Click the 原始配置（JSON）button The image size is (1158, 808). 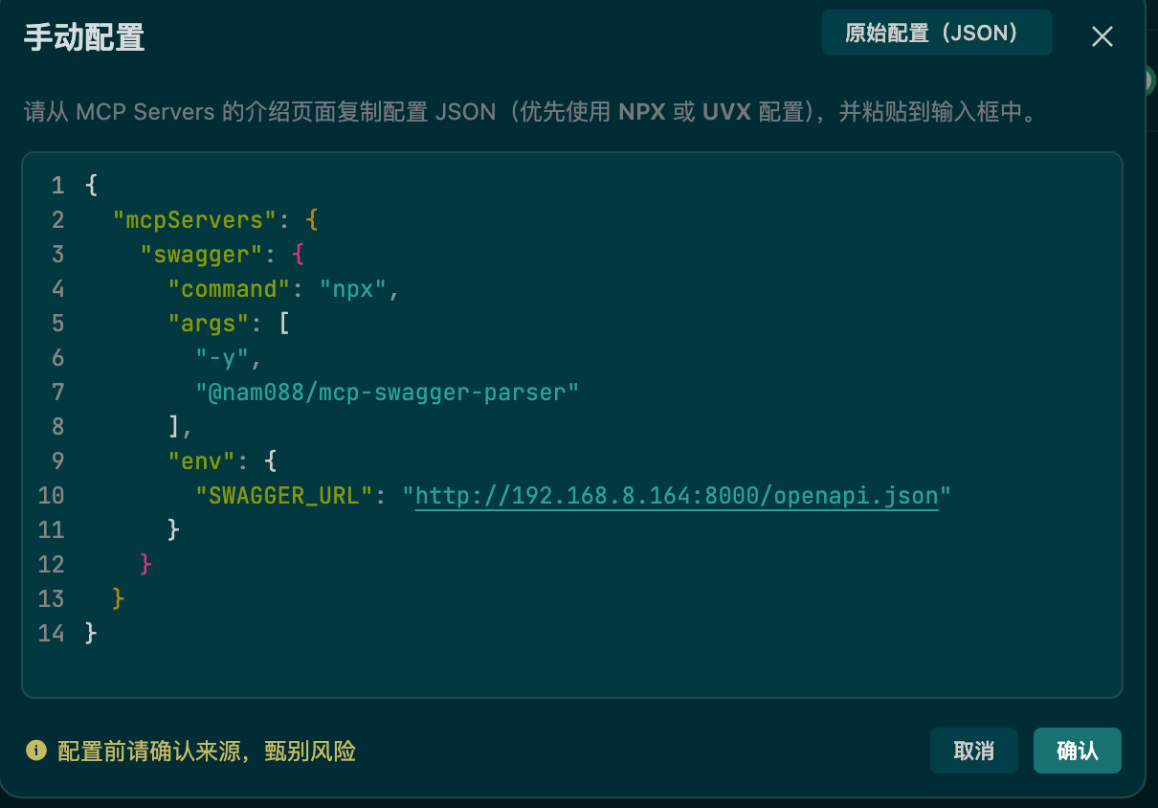point(936,32)
